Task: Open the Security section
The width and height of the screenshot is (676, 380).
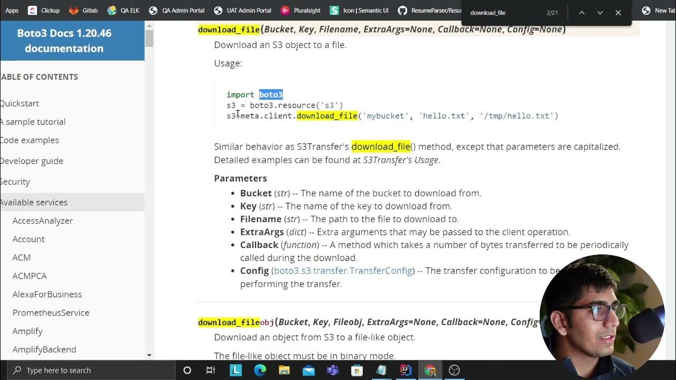Action: 15,182
